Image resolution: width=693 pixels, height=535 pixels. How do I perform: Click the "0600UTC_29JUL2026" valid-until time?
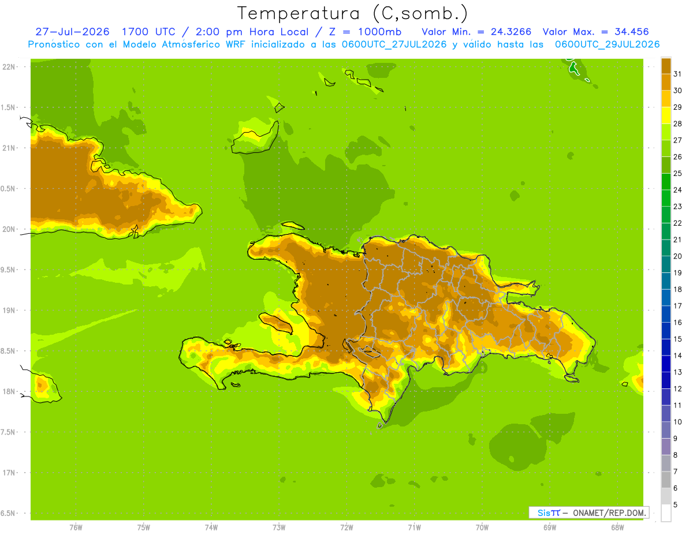coord(607,44)
